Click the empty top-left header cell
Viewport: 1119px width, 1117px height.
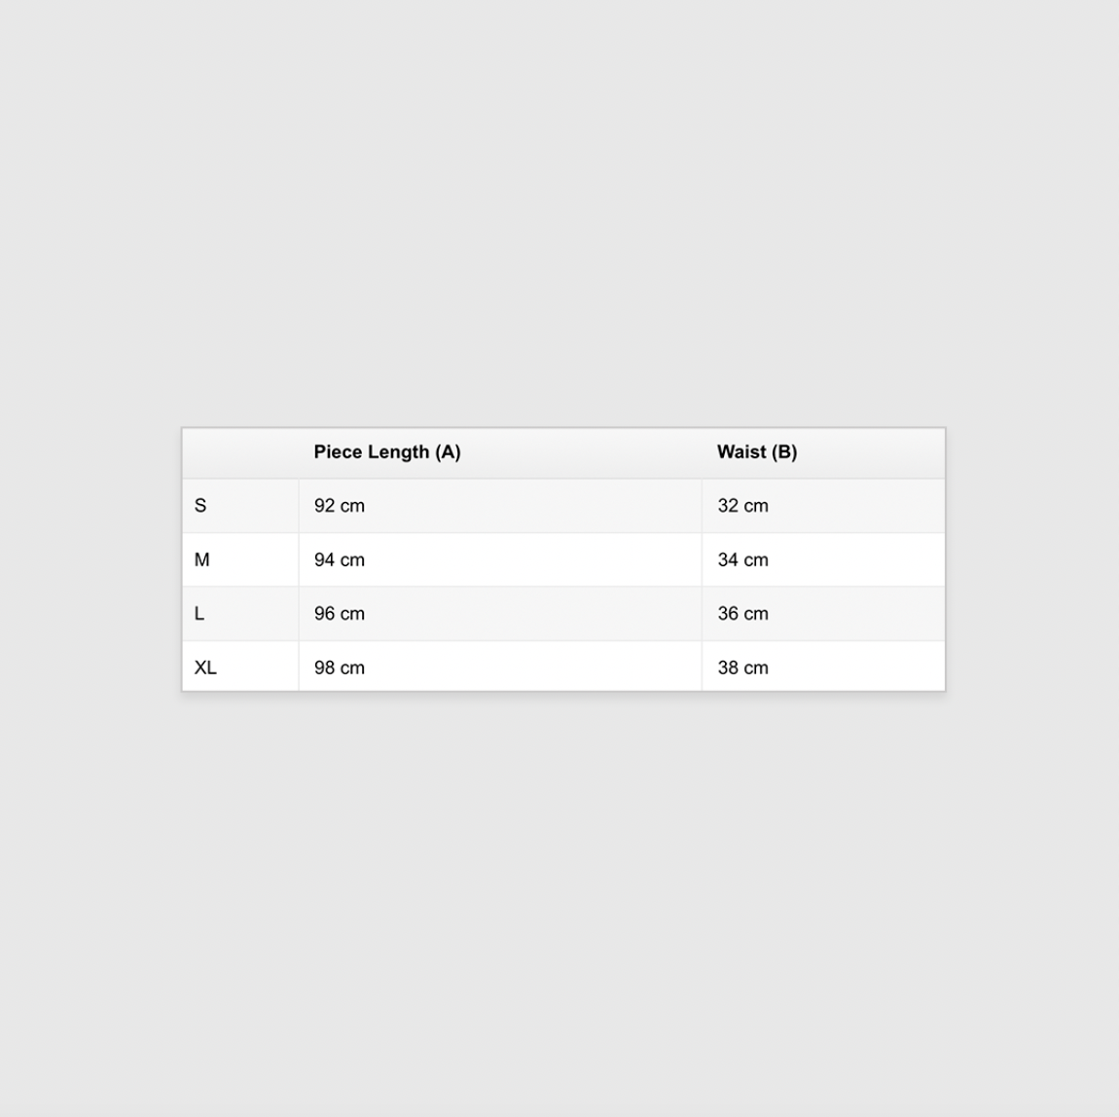tap(240, 453)
